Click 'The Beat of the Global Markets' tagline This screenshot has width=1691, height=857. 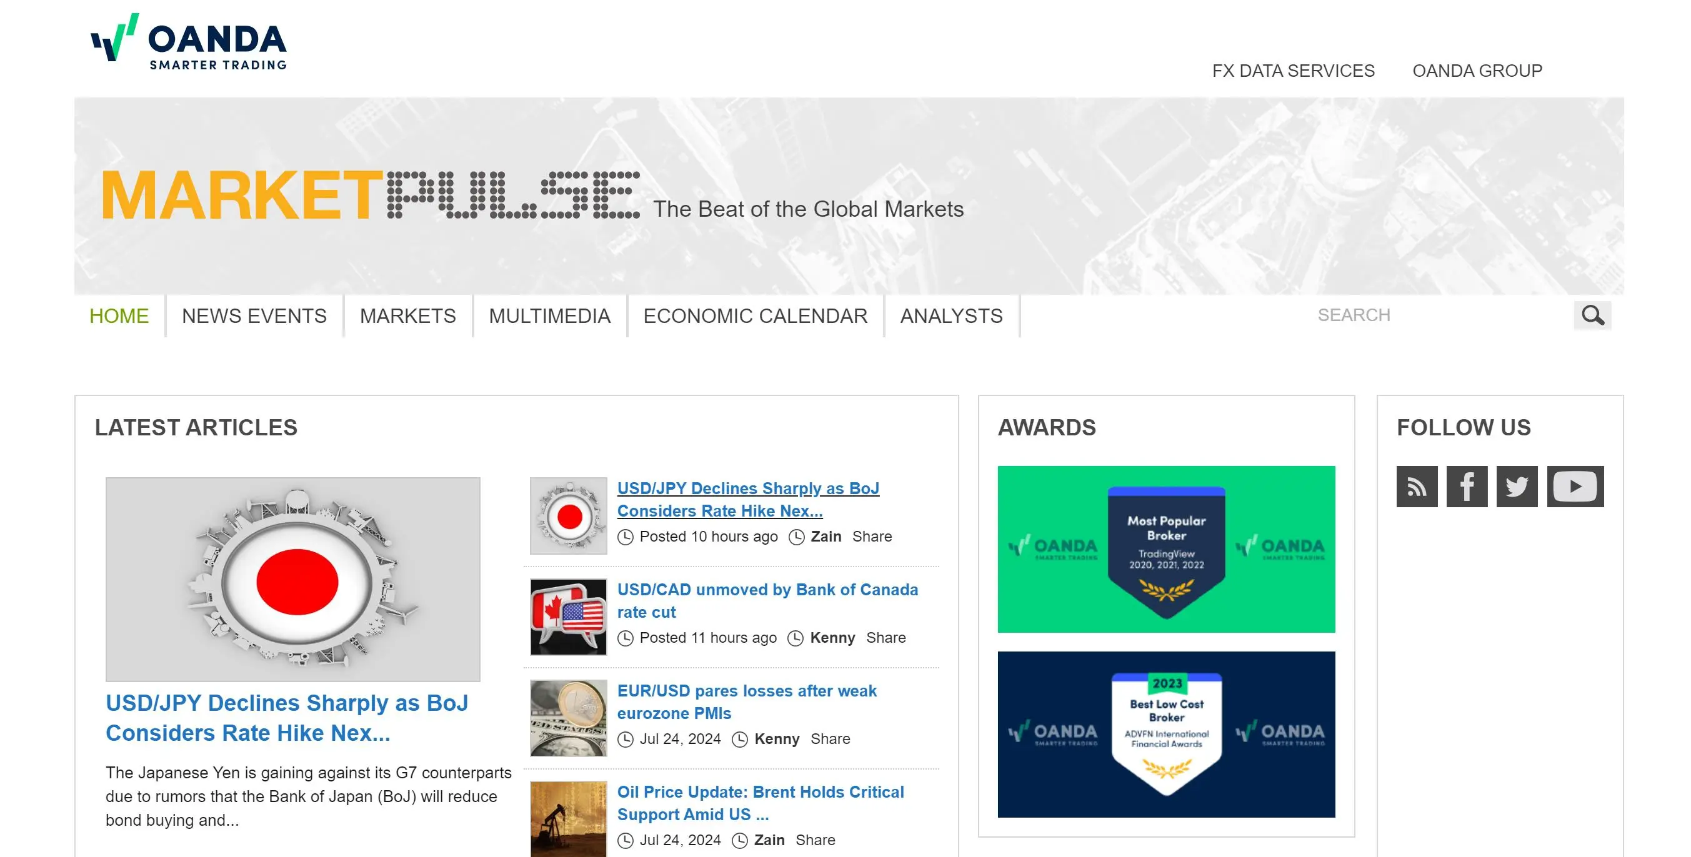(808, 209)
